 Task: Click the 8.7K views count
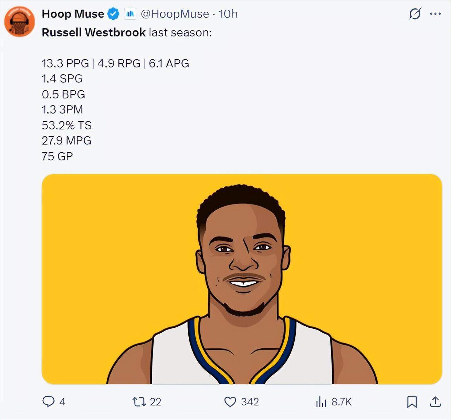(342, 402)
